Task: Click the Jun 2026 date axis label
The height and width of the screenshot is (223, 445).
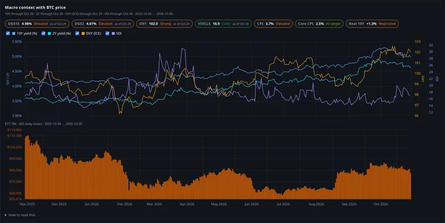Action: 251,204
